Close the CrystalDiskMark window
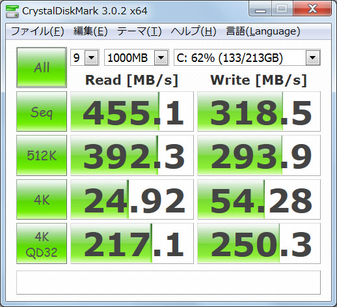337x307 pixels. 312,9
